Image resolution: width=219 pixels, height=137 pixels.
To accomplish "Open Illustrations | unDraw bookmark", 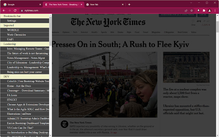I will coord(25,114).
